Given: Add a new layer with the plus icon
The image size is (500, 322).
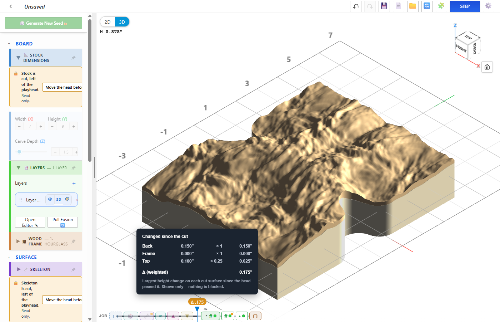Looking at the screenshot, I should point(74,183).
